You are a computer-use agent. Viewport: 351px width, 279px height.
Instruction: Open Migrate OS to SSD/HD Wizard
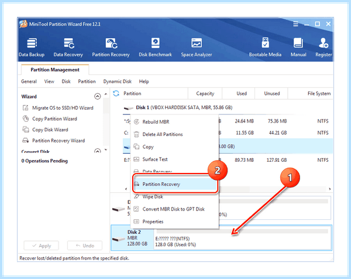coord(63,108)
